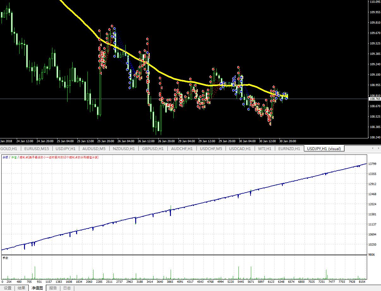Open the 报告 tester tab
The image size is (381, 291).
[x=53, y=288]
